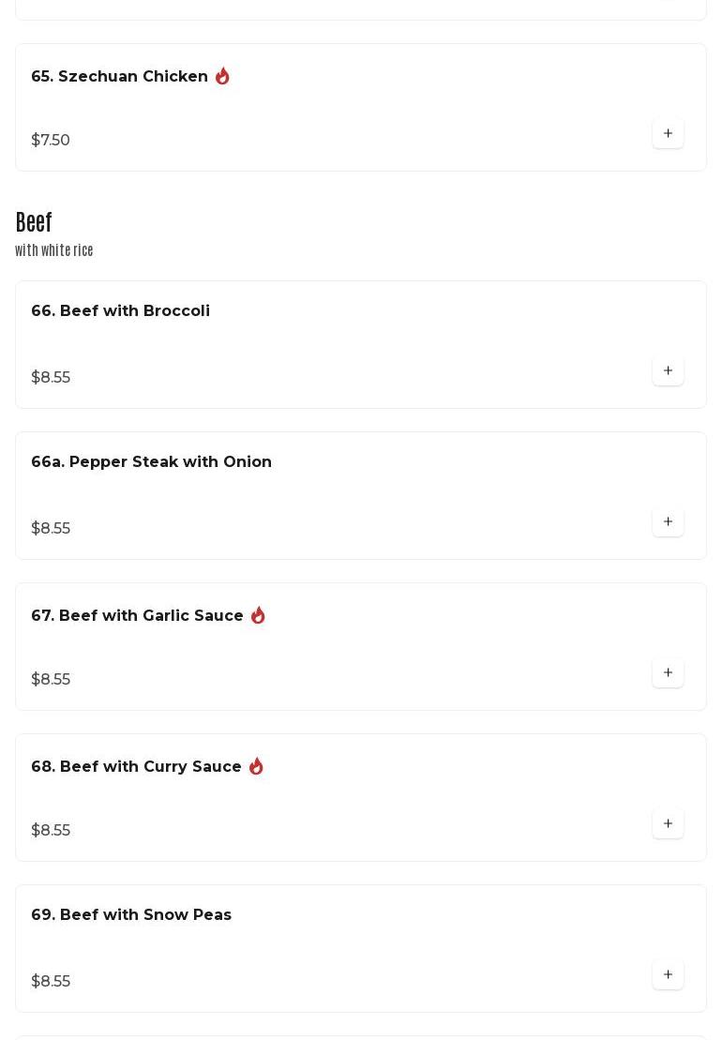The height and width of the screenshot is (1040, 722).
Task: Add Pepper Steak with Onion via plus icon
Action: pyautogui.click(x=668, y=522)
